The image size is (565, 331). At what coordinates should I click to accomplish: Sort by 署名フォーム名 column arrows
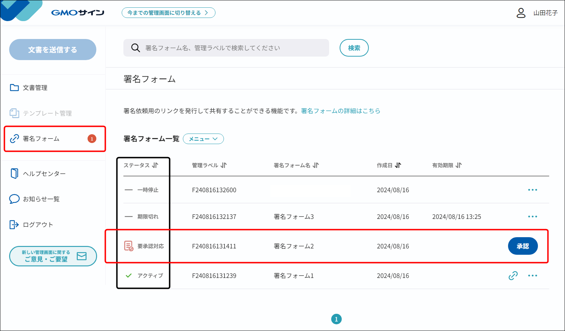tap(316, 165)
